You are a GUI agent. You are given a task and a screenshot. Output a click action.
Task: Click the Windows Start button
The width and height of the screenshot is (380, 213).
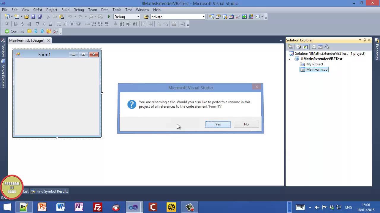tap(7, 207)
